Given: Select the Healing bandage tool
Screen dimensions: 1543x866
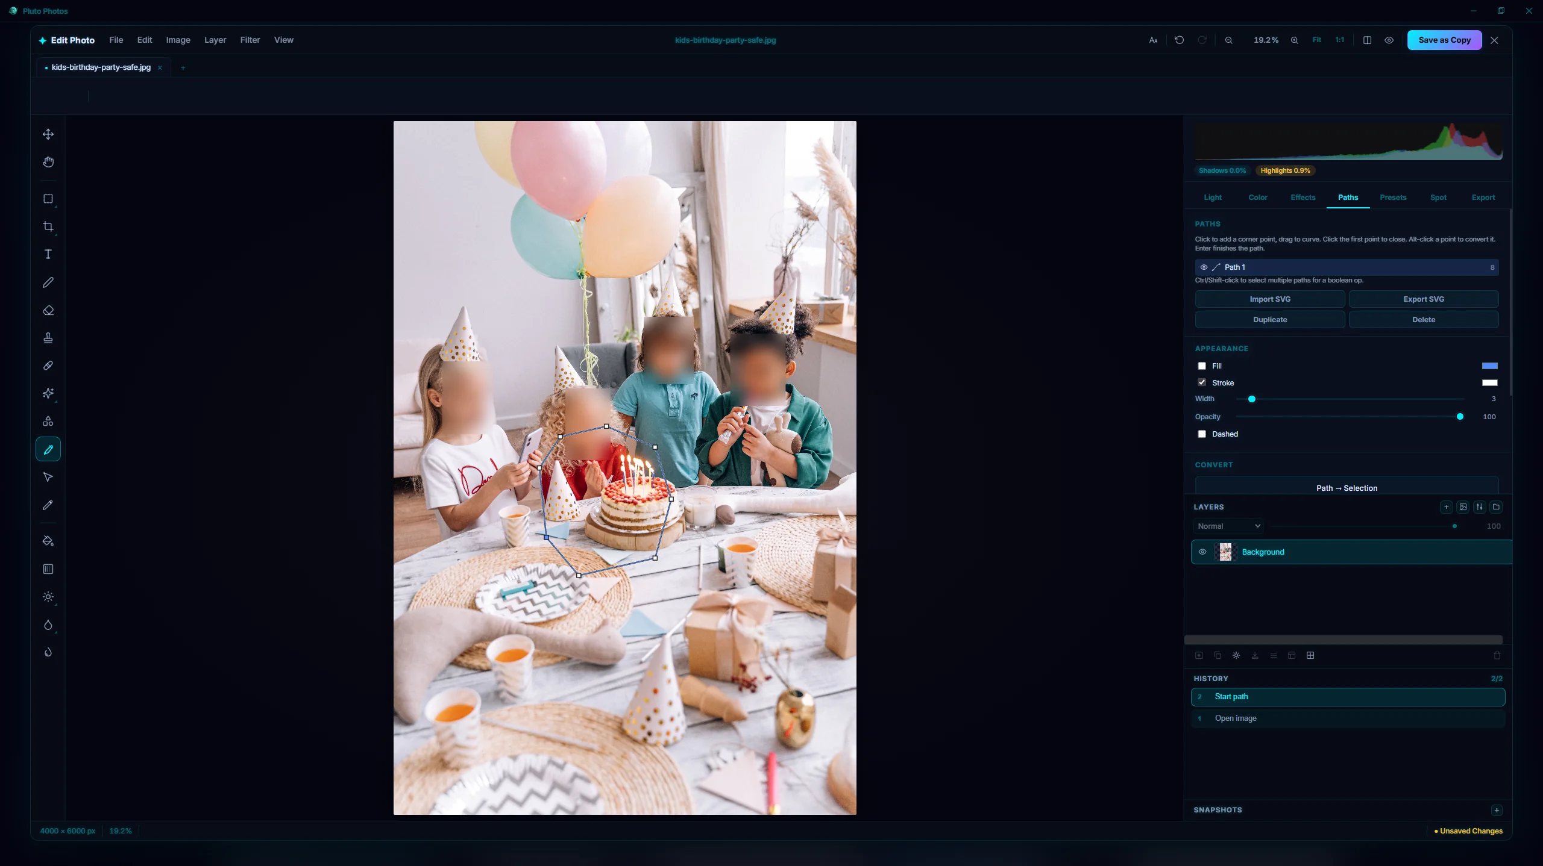Looking at the screenshot, I should pos(48,366).
